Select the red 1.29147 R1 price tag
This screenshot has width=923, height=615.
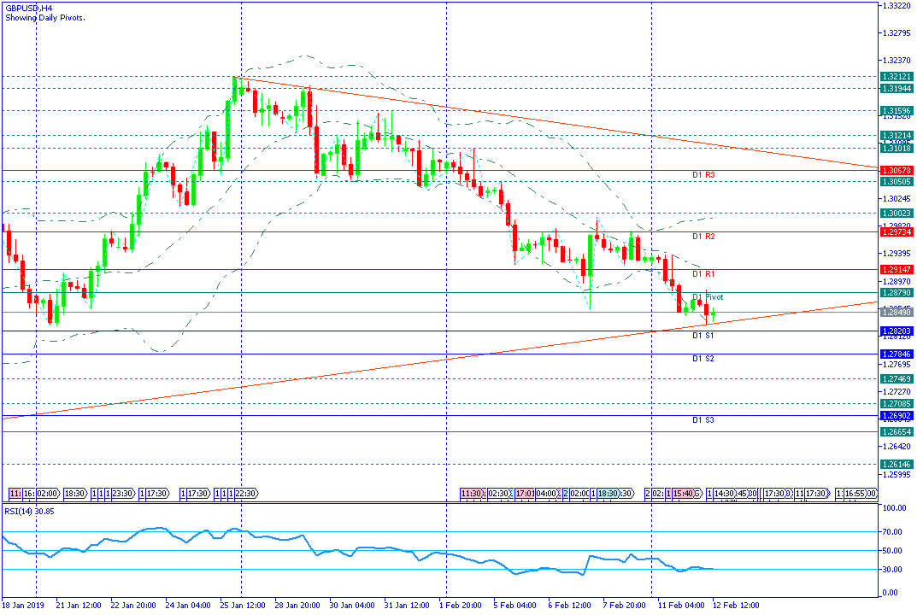pos(897,270)
